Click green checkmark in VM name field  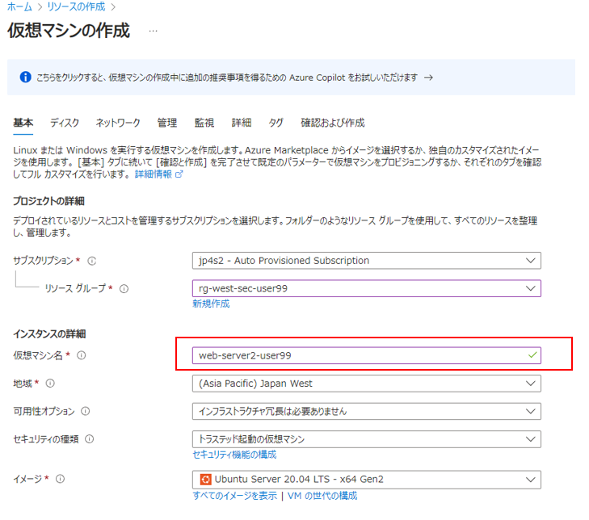point(532,354)
